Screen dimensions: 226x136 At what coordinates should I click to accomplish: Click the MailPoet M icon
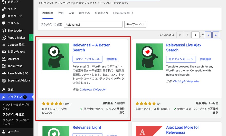coord(4,59)
